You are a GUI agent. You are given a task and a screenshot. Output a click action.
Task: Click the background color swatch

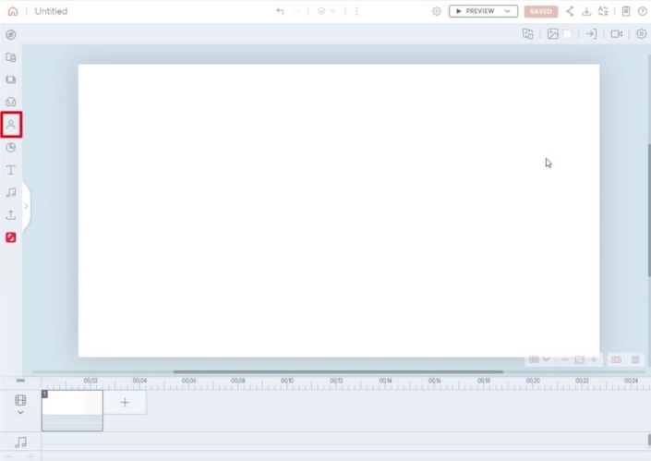tap(568, 34)
